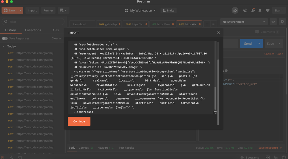288x159 pixels.
Task: Click the heart icon in top bar
Action: 268,10
